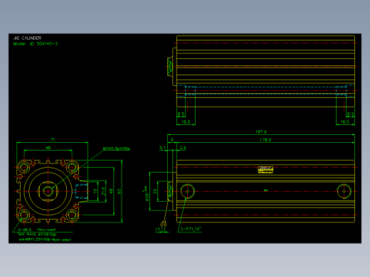Select the 178.6 body length dimension

265,140
